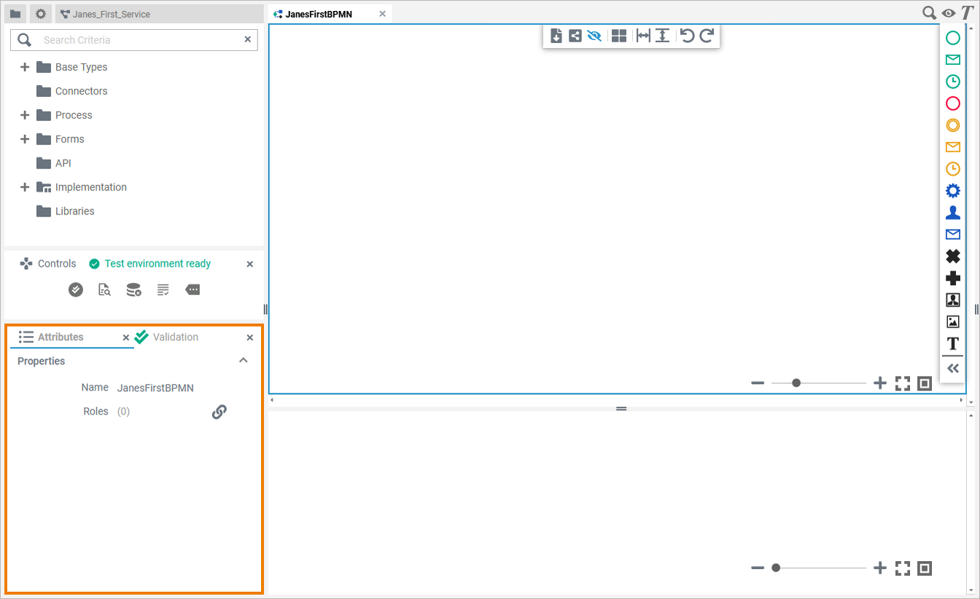Expand the Implementation folder
The width and height of the screenshot is (980, 599).
pyautogui.click(x=25, y=187)
